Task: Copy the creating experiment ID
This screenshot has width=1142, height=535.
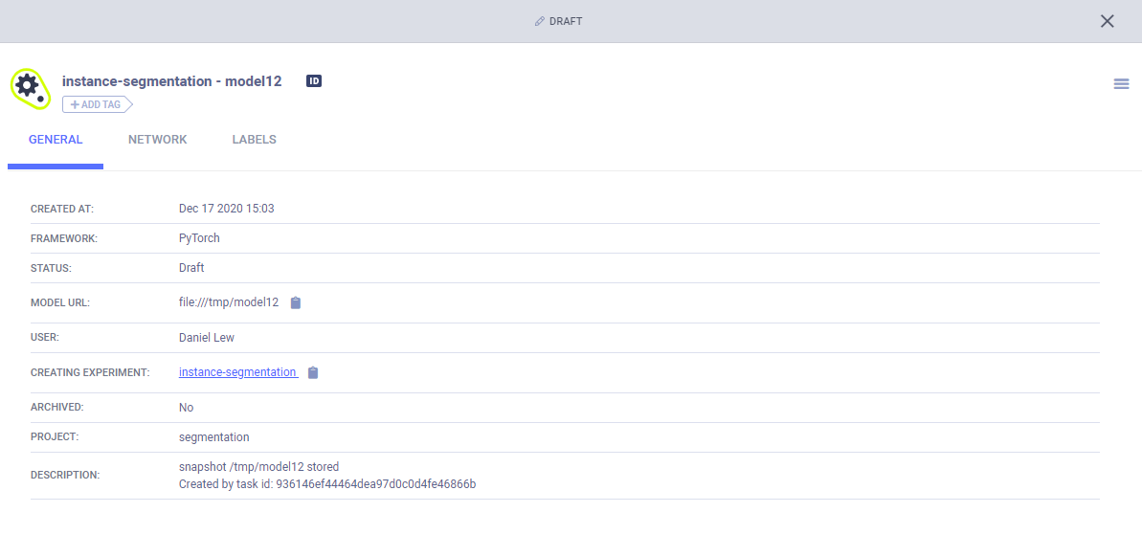Action: (x=313, y=372)
